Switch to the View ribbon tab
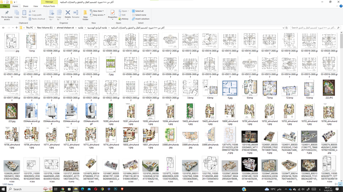Viewport: 343px width, 192px height. [x=35, y=6]
